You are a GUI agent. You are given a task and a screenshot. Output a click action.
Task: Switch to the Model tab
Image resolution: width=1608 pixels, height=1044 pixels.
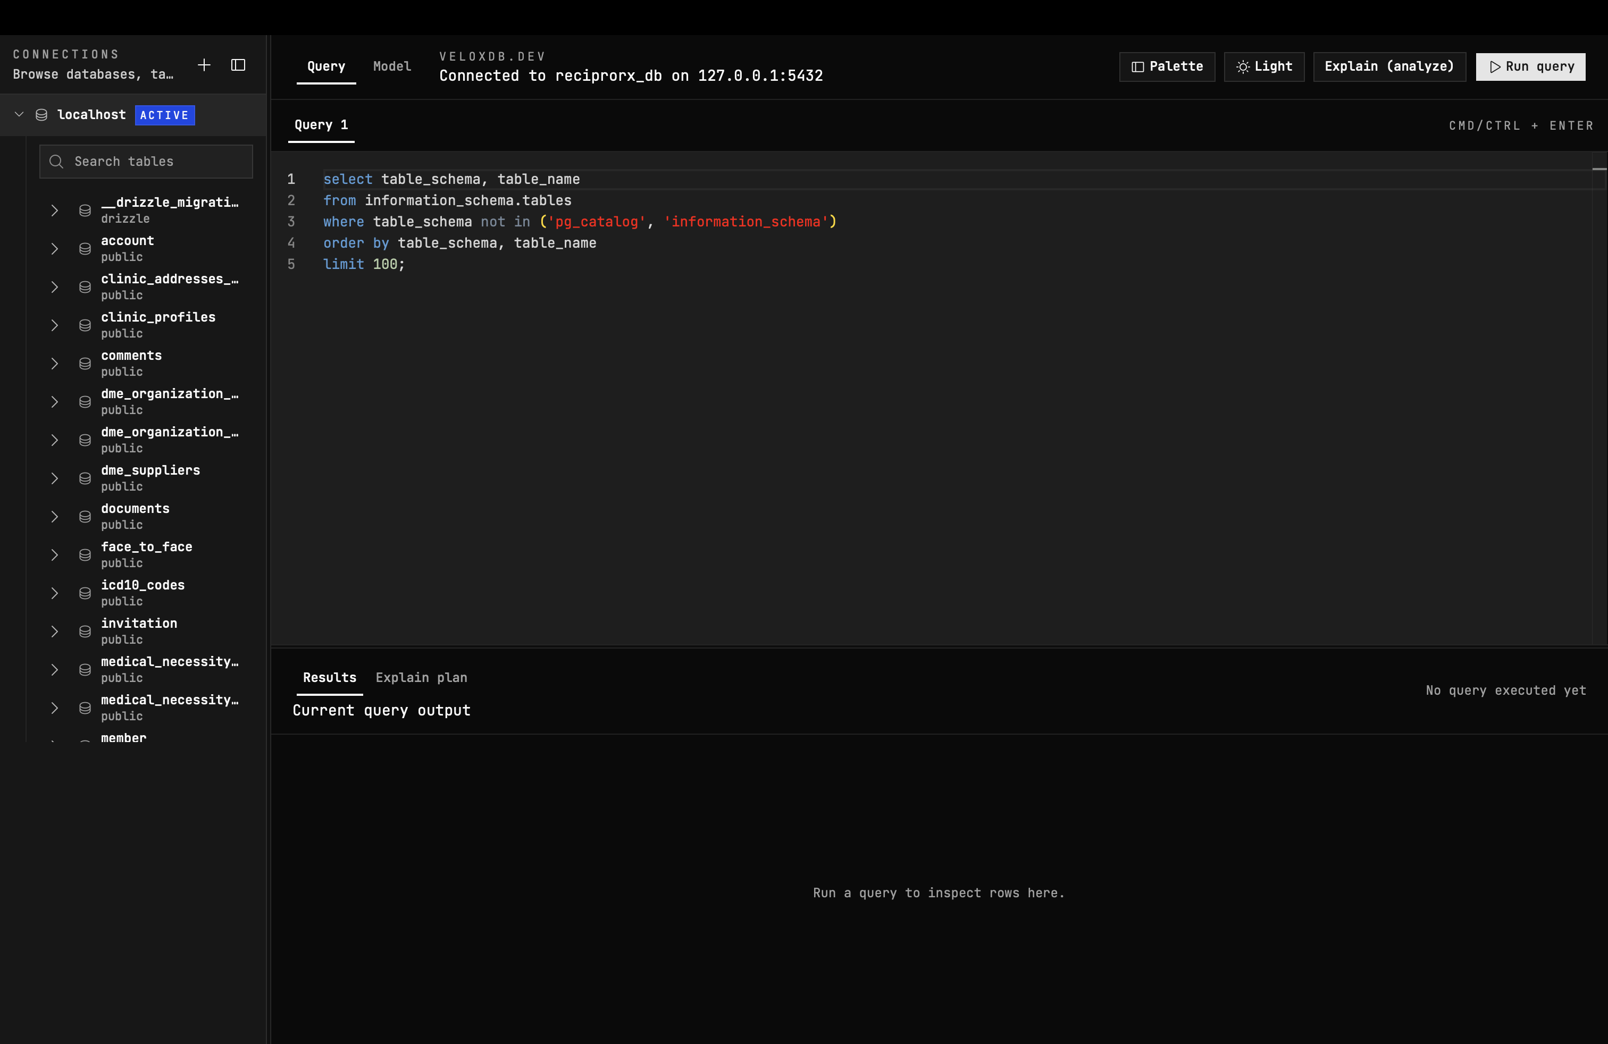(x=392, y=66)
